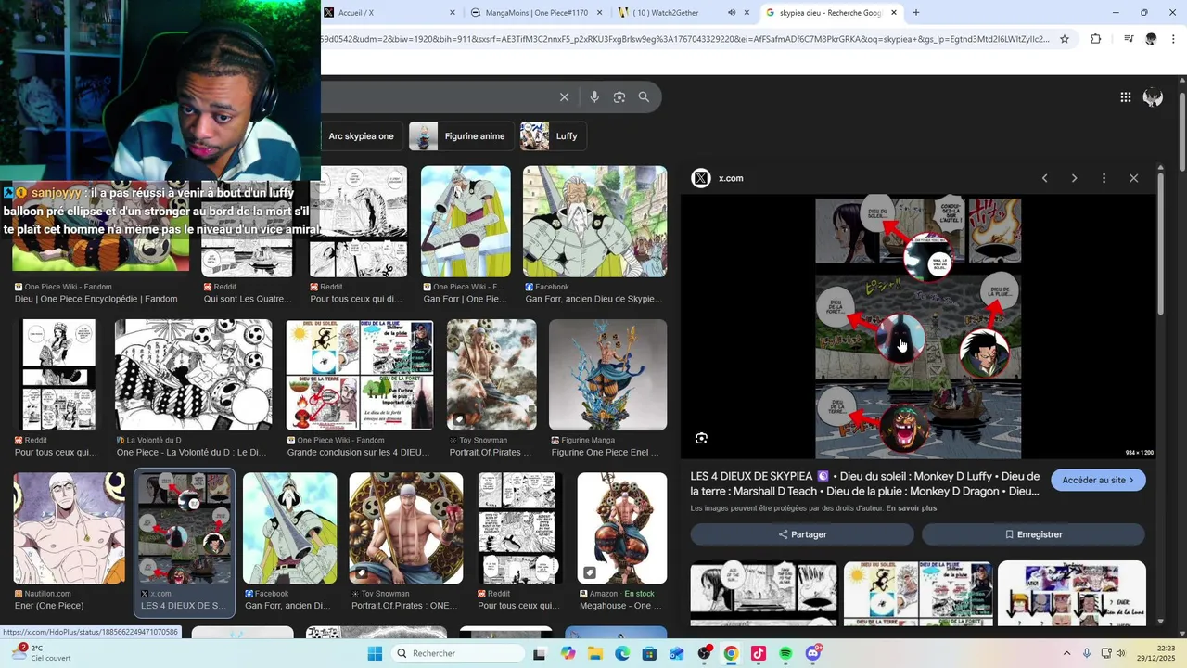The width and height of the screenshot is (1187, 668).
Task: Open Outlook from taskbar
Action: coord(677,653)
